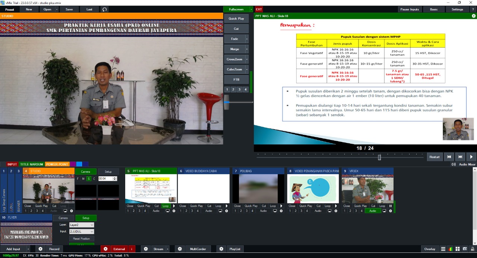Screen dimensions: 477x258
Task: Select the TITLE NARSUM category tab
Action: coord(31,164)
